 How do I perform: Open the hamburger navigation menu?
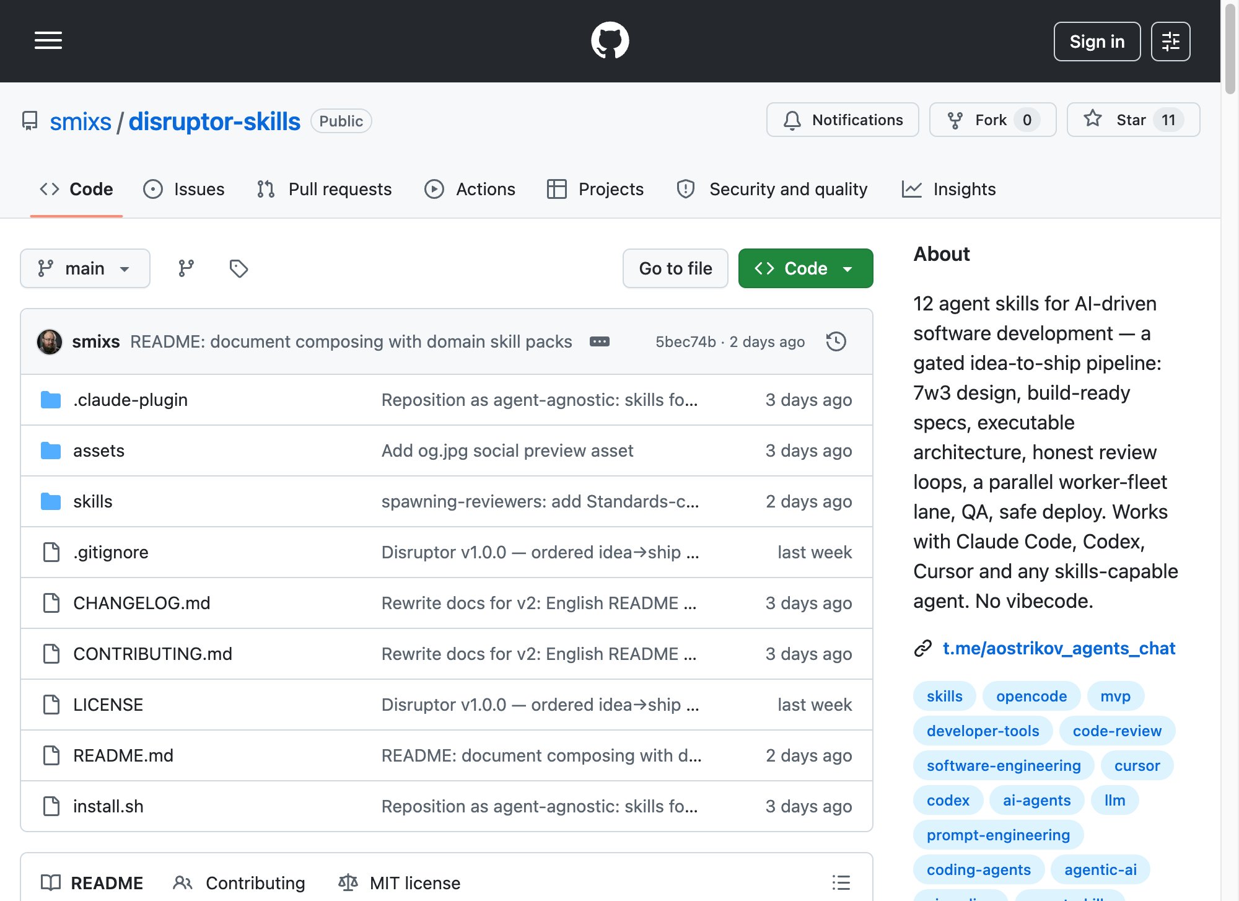(48, 41)
